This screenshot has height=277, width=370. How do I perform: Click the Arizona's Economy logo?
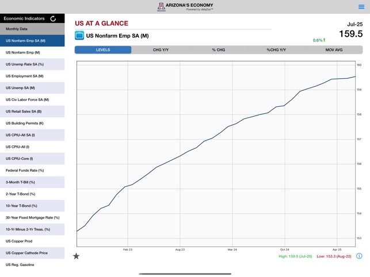pos(185,7)
